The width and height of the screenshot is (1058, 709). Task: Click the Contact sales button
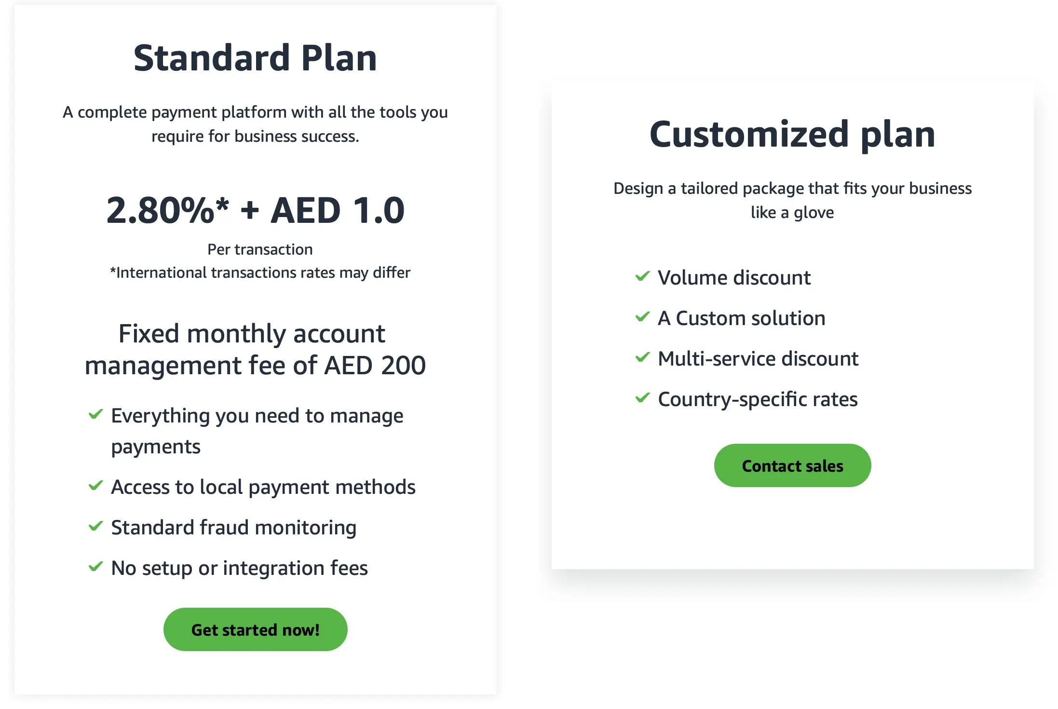792,465
